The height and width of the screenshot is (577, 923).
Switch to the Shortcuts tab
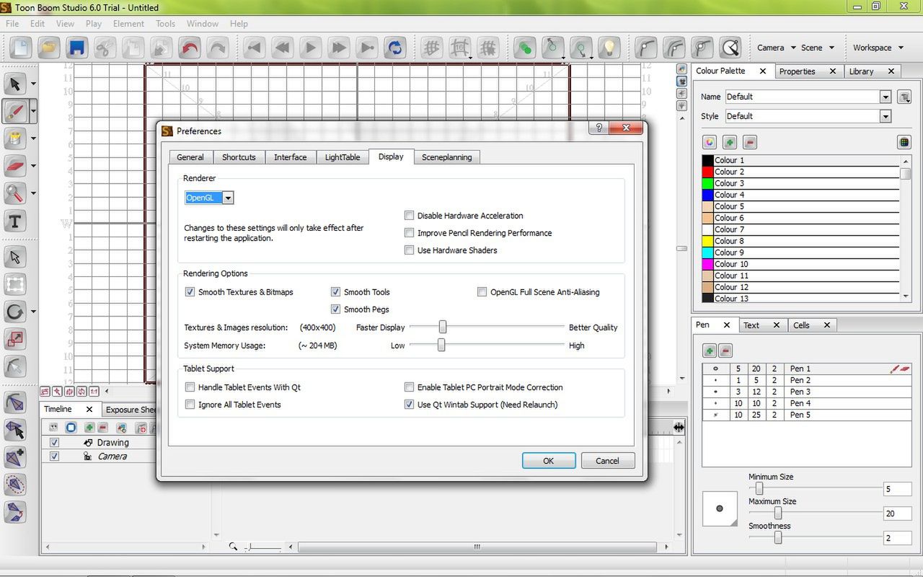239,157
